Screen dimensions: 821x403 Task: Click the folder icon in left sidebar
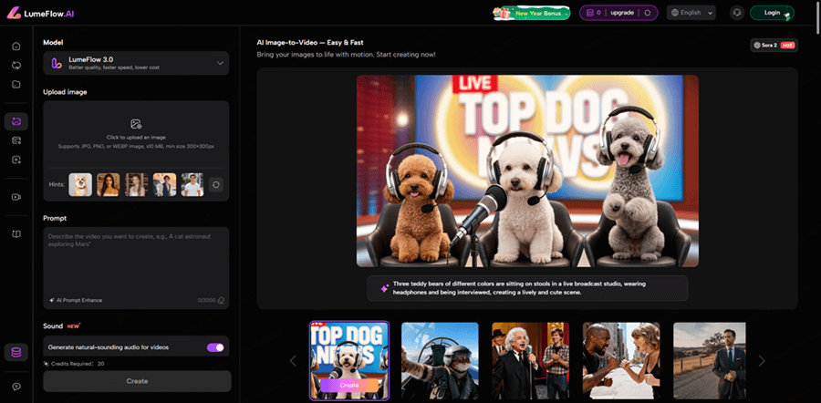point(16,85)
